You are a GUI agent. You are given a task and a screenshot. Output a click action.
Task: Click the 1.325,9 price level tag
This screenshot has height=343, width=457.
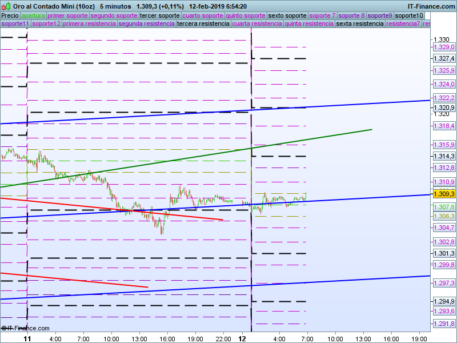point(444,70)
